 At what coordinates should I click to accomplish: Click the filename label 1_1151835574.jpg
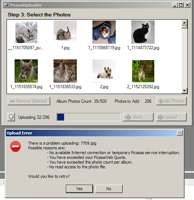click(26, 87)
